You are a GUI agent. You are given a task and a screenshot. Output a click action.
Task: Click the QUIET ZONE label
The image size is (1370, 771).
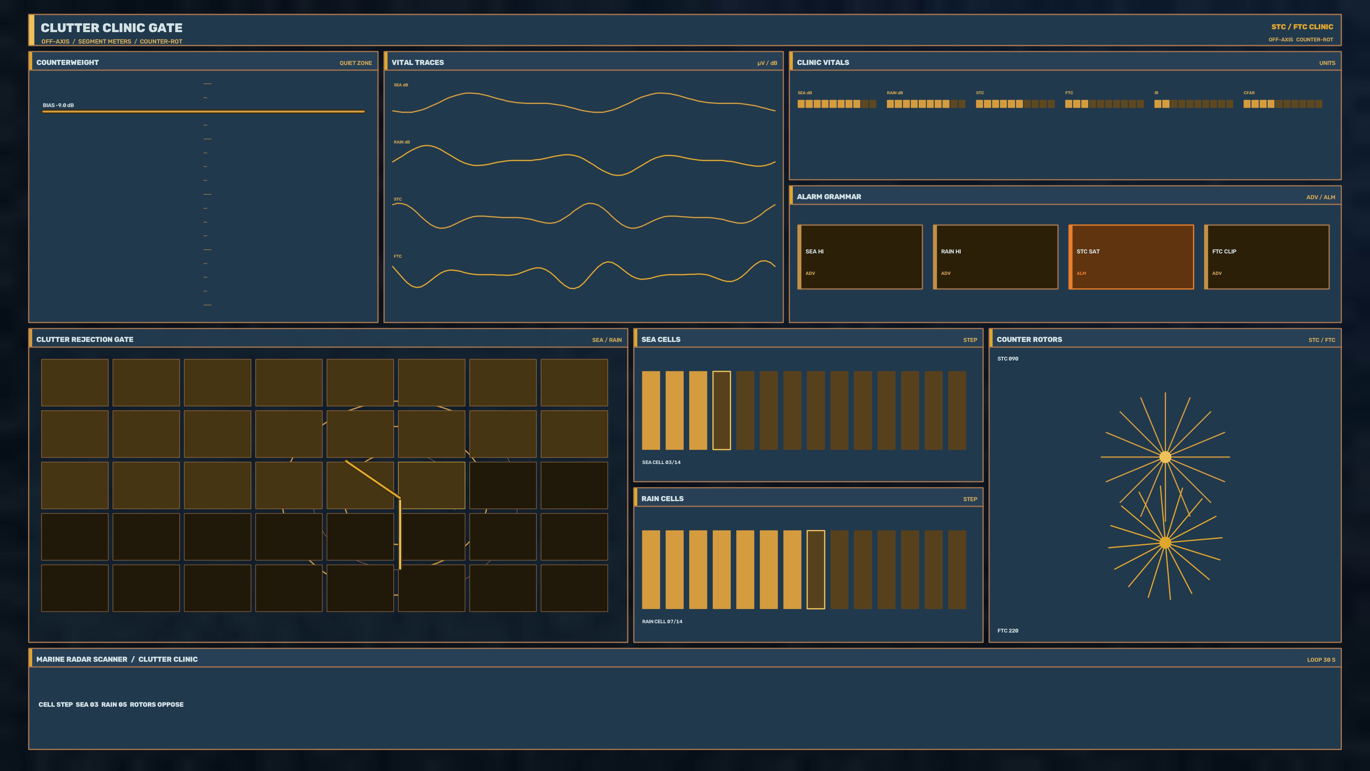click(x=356, y=63)
